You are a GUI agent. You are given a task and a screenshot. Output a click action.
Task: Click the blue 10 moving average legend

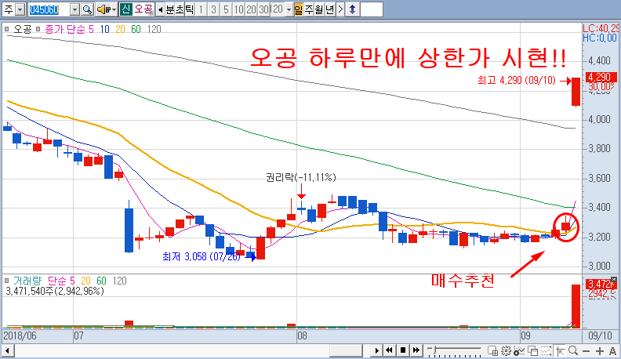click(104, 29)
